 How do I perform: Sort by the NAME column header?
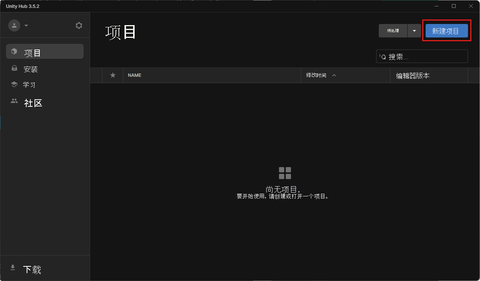click(x=134, y=75)
